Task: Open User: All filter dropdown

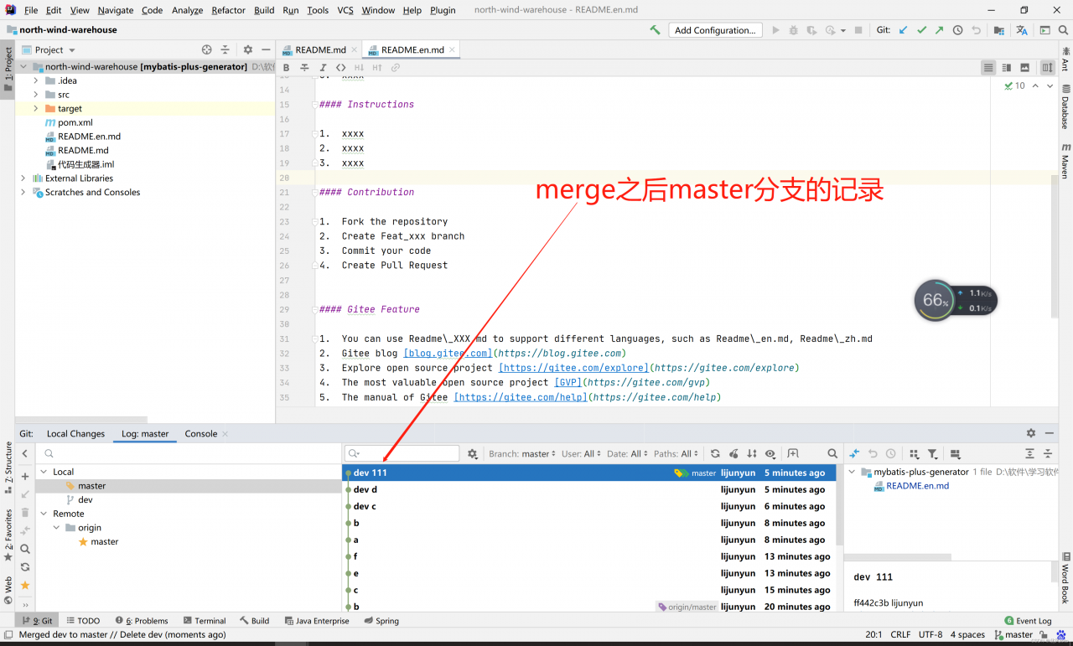Action: click(581, 453)
